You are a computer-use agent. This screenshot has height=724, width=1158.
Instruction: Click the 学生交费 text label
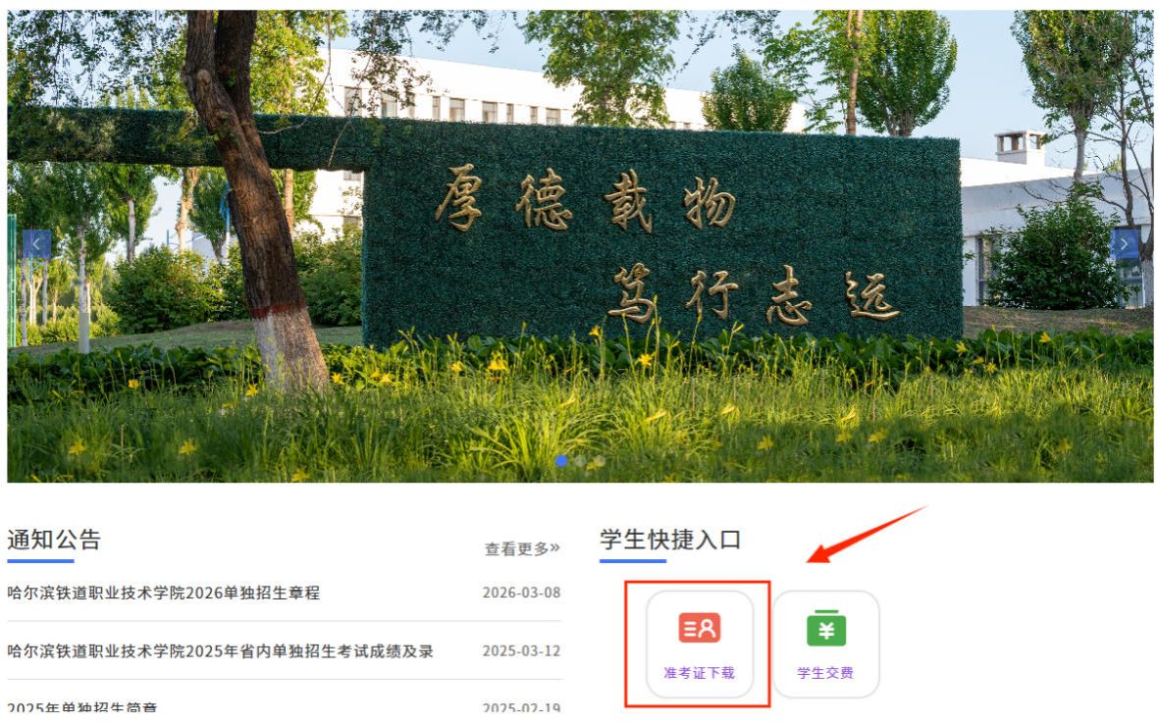825,673
